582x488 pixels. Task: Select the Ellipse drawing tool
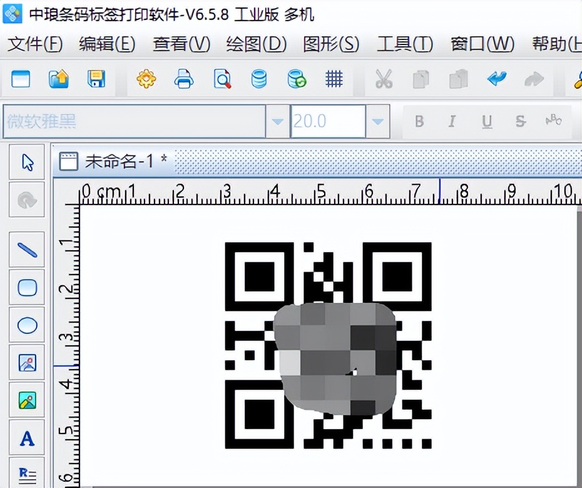point(27,325)
